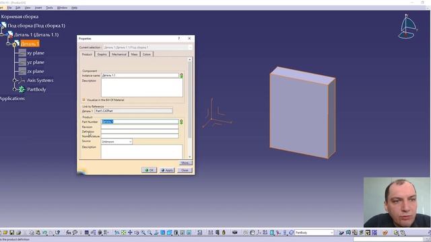This screenshot has height=242, width=431.
Task: Click the Revision input field
Action: [x=140, y=127]
